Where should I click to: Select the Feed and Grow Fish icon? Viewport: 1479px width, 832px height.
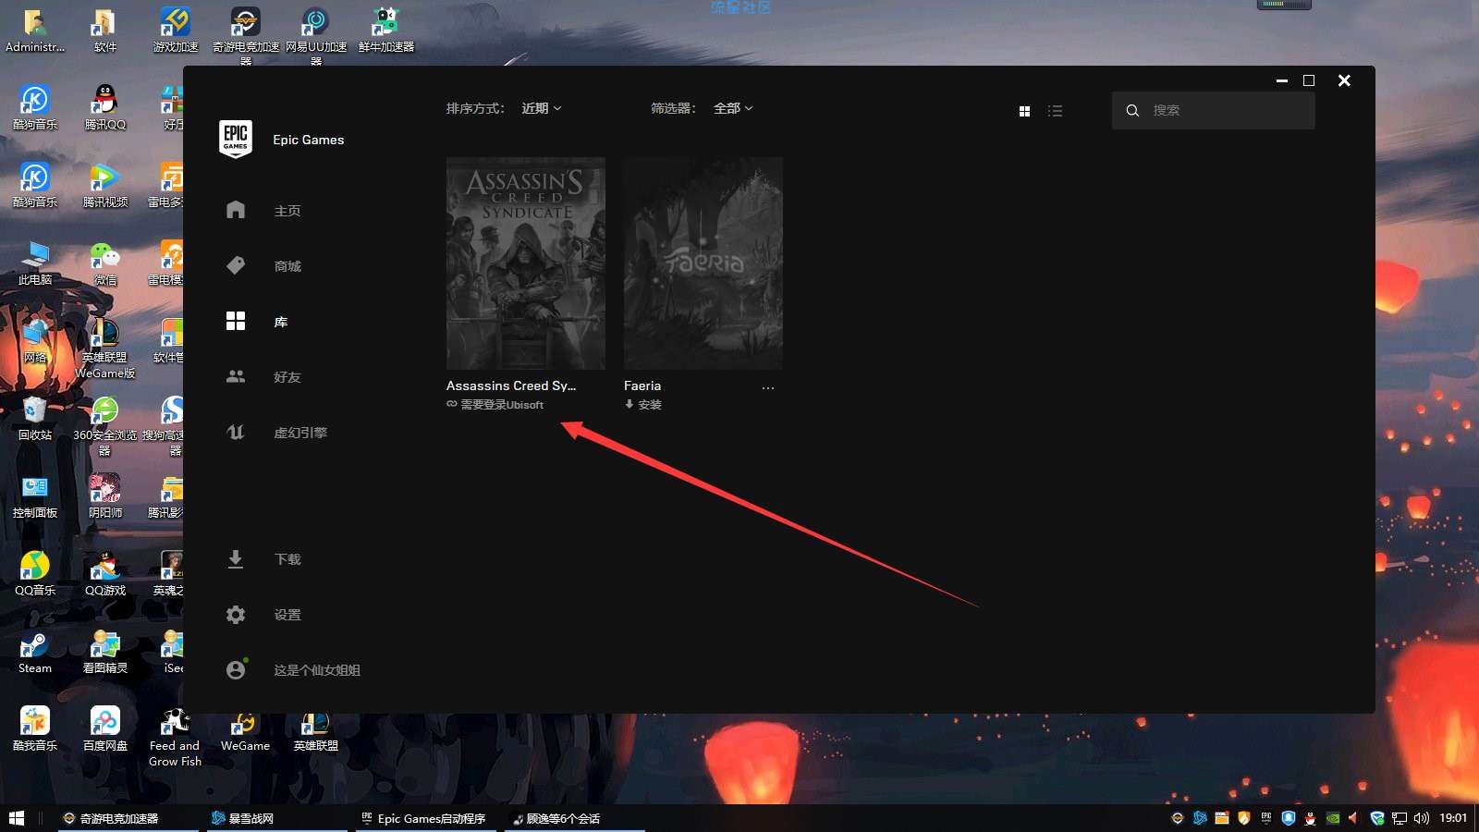[x=176, y=737]
